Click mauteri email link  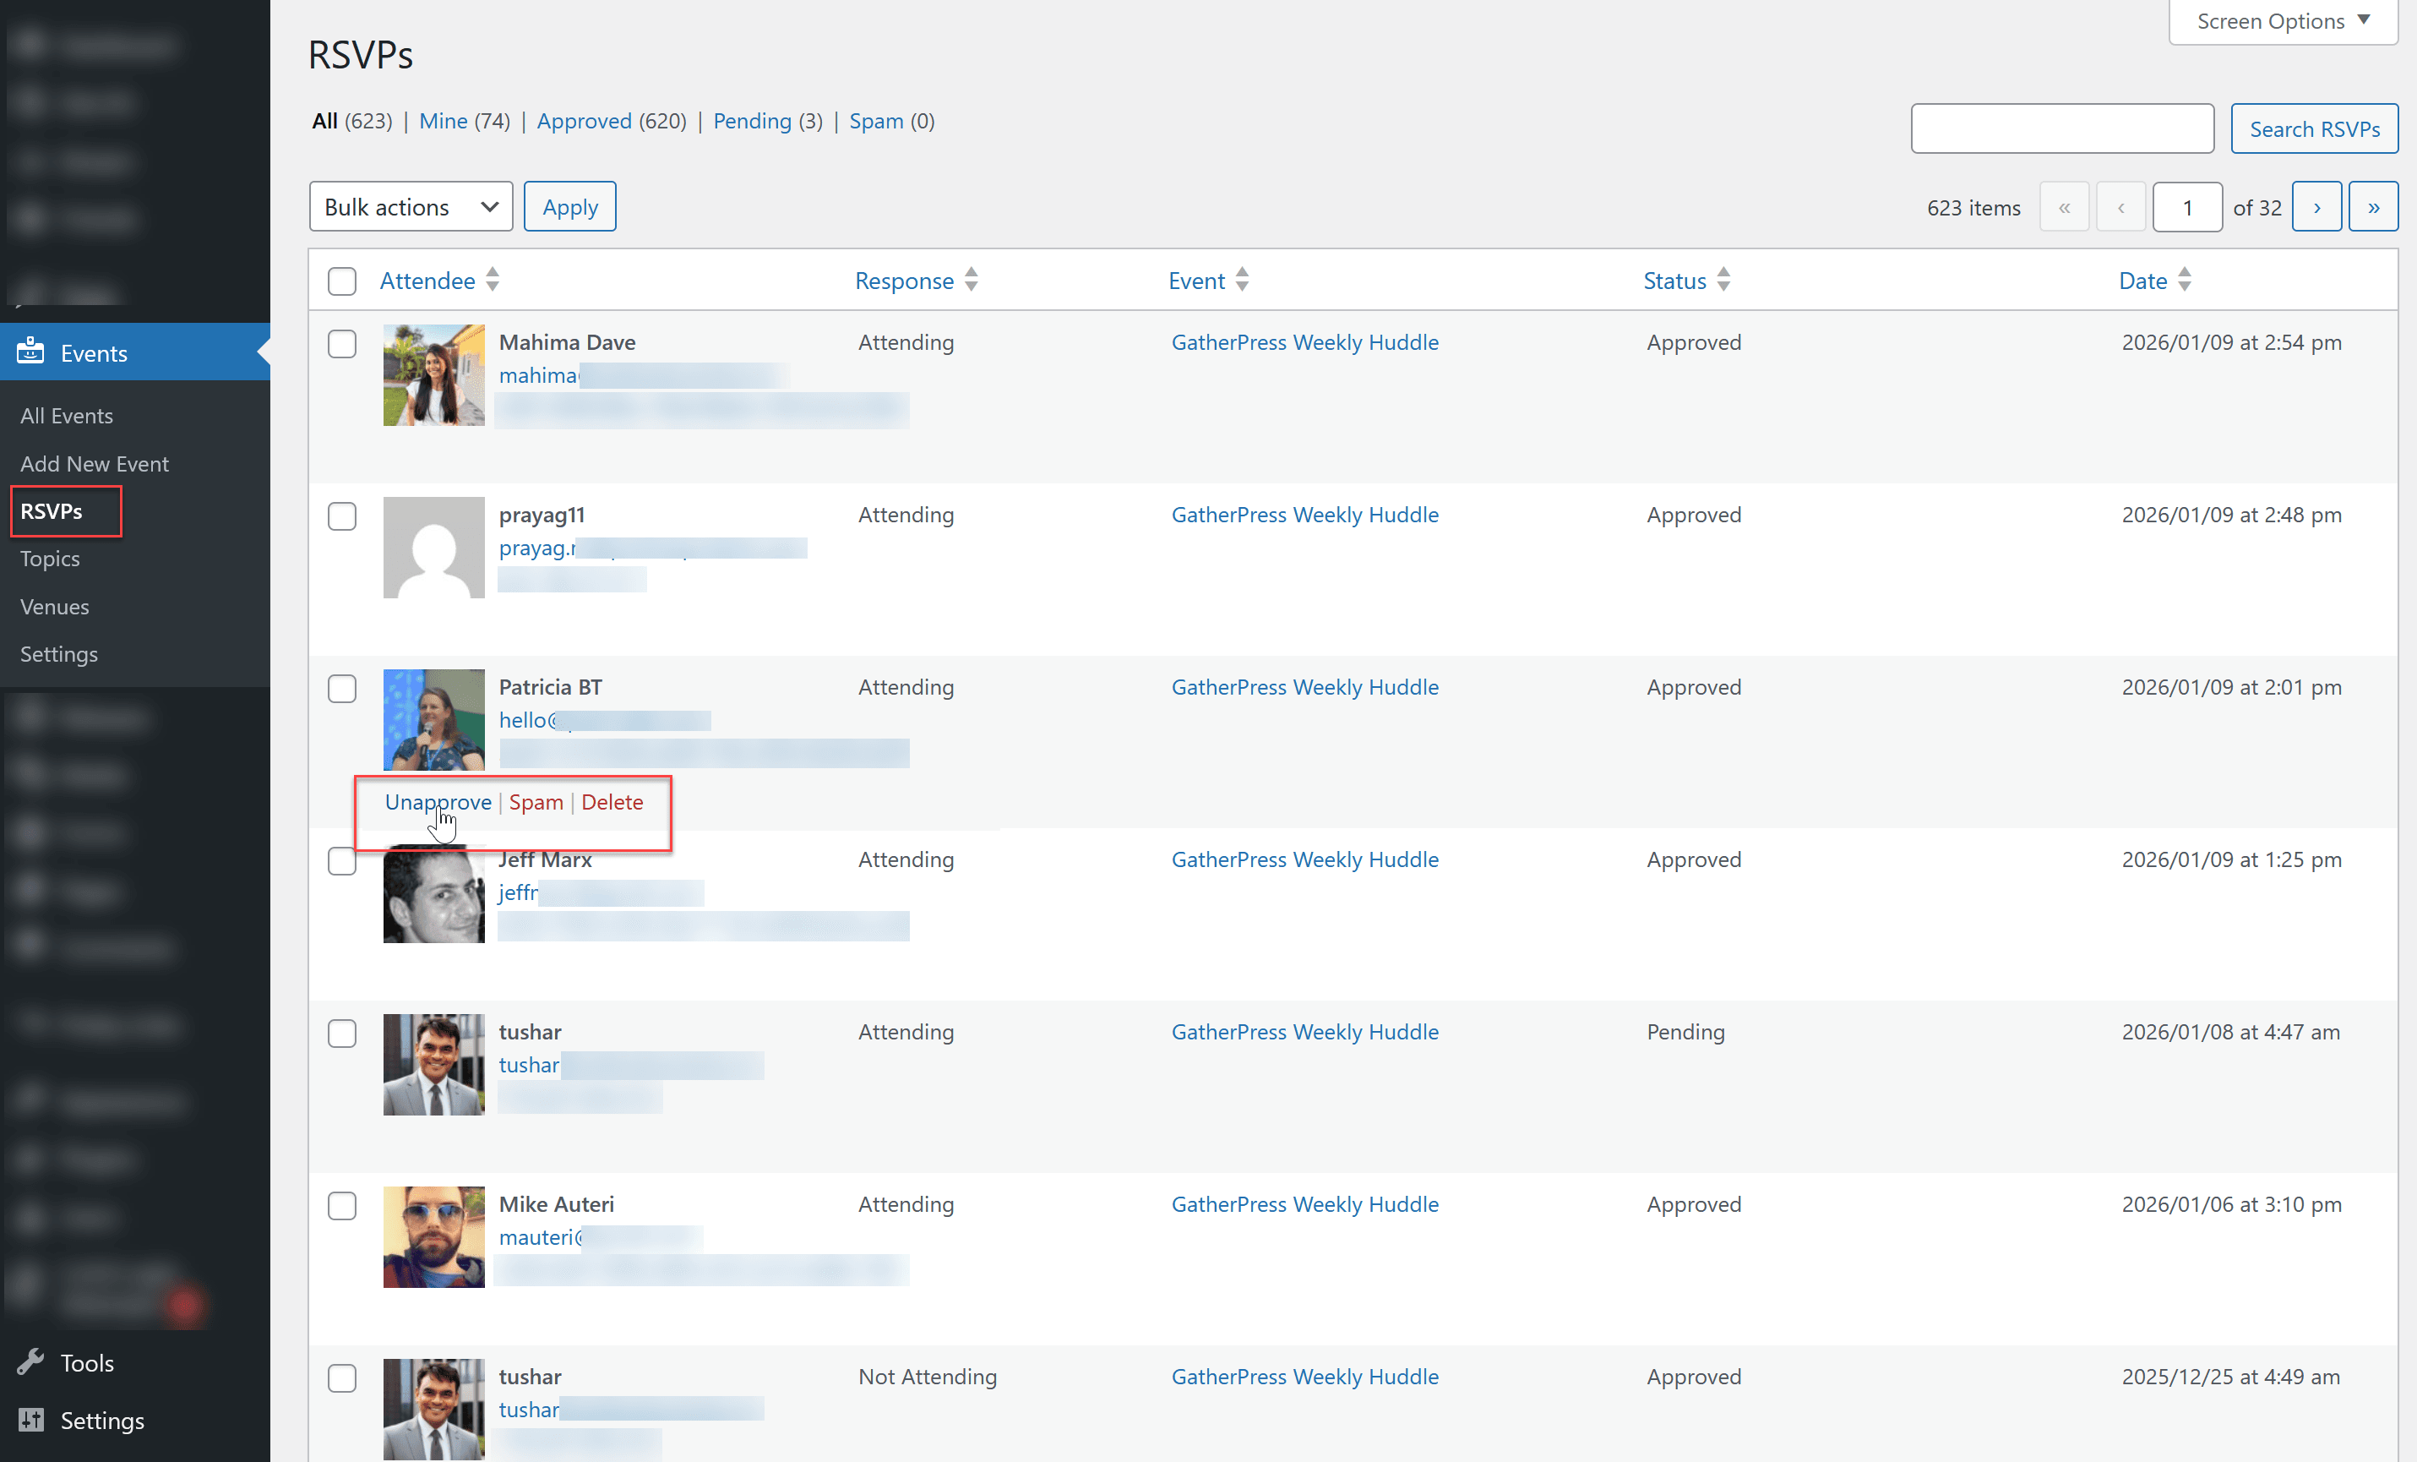coord(541,1236)
